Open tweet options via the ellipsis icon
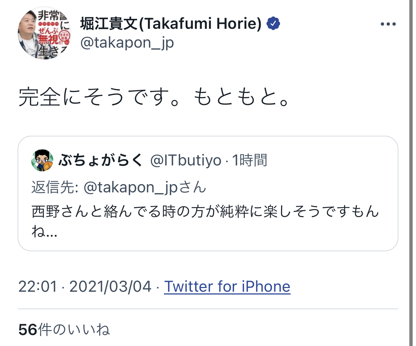 (388, 24)
